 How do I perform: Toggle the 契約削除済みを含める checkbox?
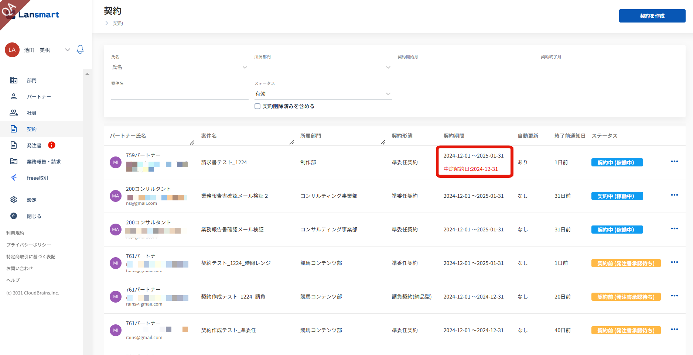tap(257, 106)
